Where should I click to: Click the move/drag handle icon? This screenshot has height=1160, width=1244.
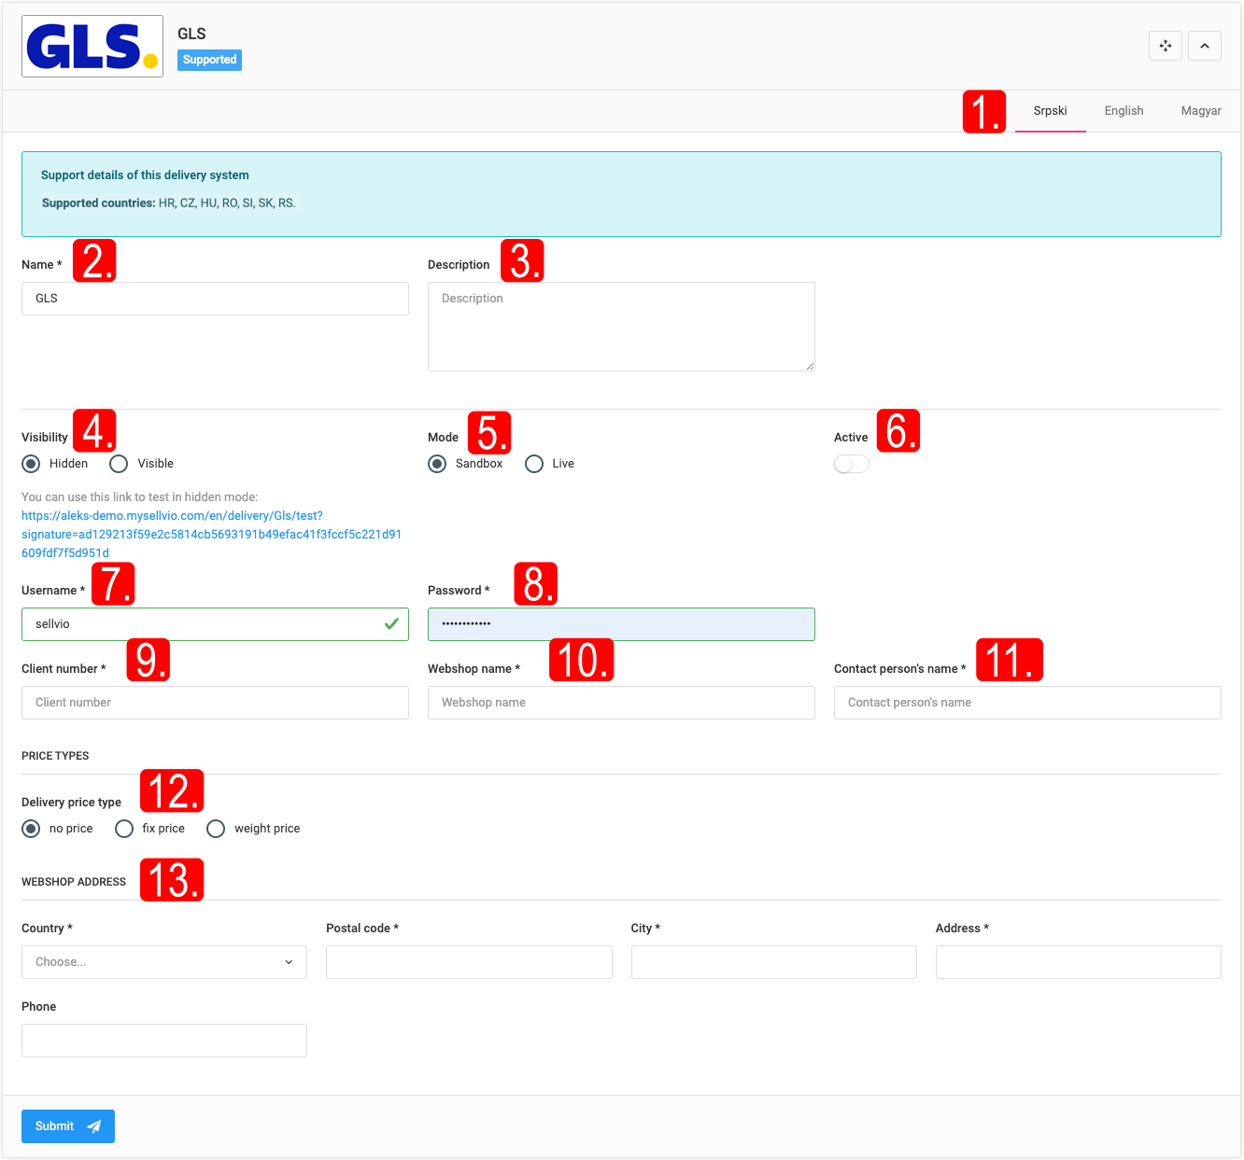[1165, 46]
